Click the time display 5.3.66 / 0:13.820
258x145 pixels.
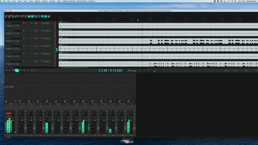tap(110, 70)
